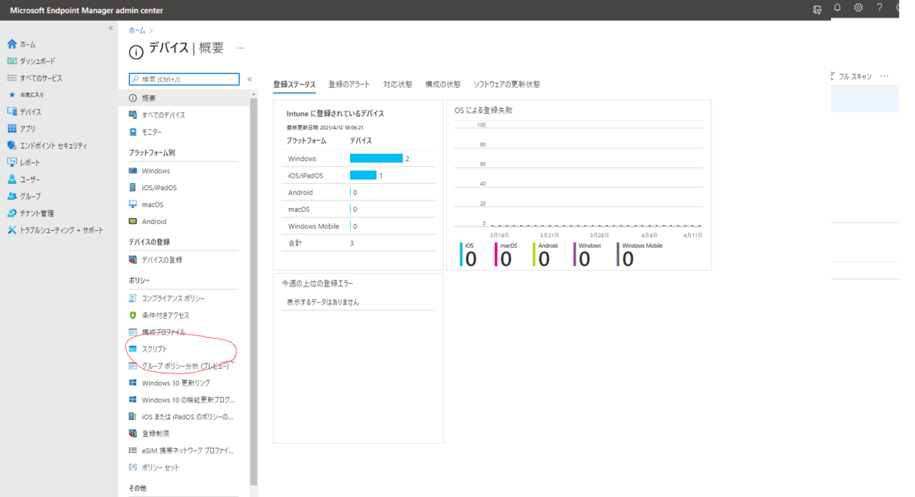Click the Windows device count bar
Screen dimensions: 915x497
376,159
